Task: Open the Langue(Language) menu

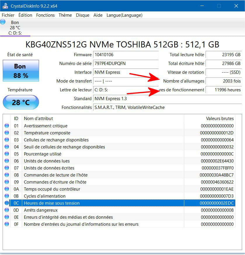Action: (124, 15)
